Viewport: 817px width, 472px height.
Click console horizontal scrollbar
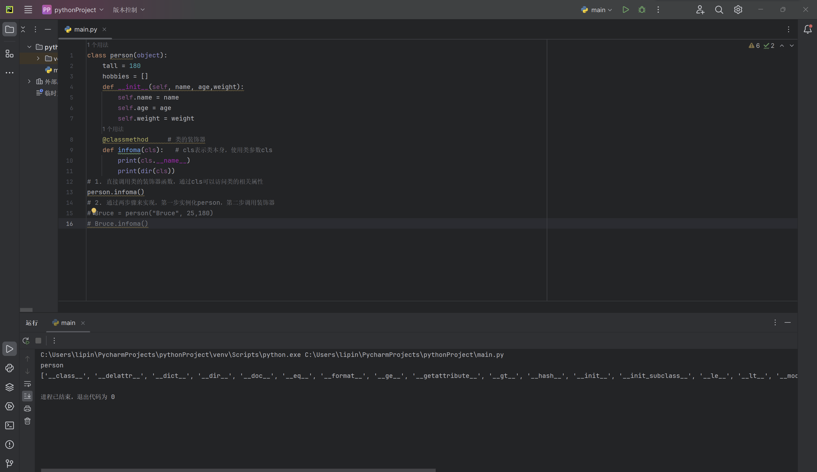pyautogui.click(x=238, y=470)
